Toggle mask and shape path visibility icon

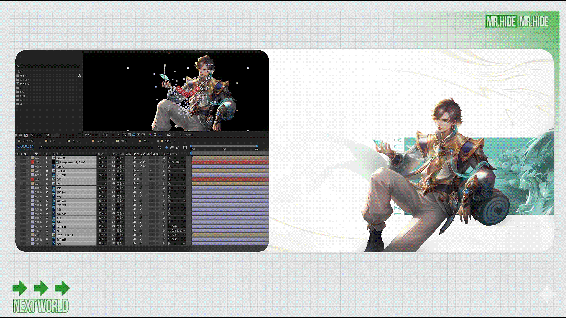pos(134,135)
